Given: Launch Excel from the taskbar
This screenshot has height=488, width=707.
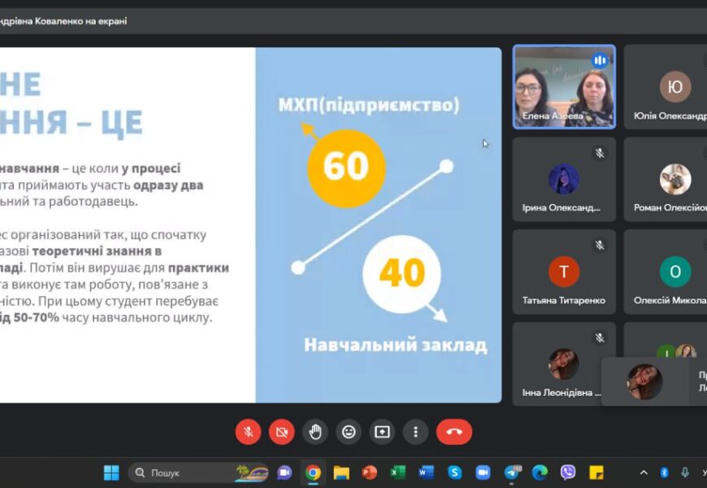Looking at the screenshot, I should point(398,473).
